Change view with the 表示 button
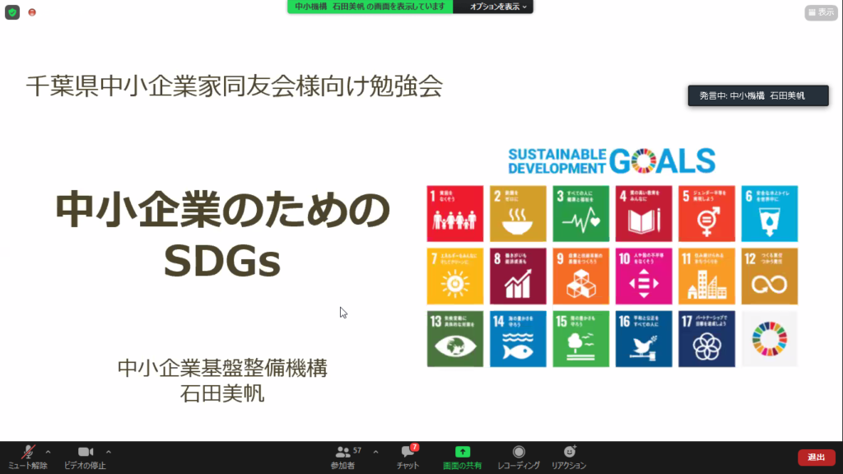The width and height of the screenshot is (843, 474). [x=821, y=12]
